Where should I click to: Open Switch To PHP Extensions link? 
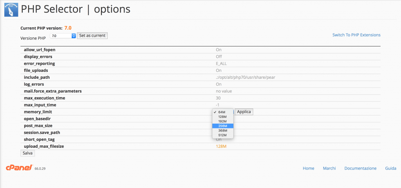(356, 35)
